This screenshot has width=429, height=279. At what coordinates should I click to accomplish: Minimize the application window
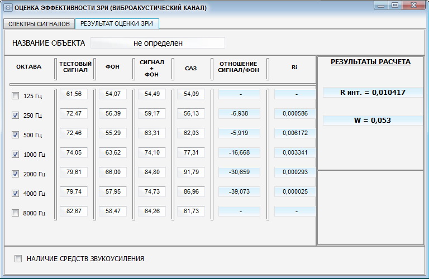pos(381,6)
